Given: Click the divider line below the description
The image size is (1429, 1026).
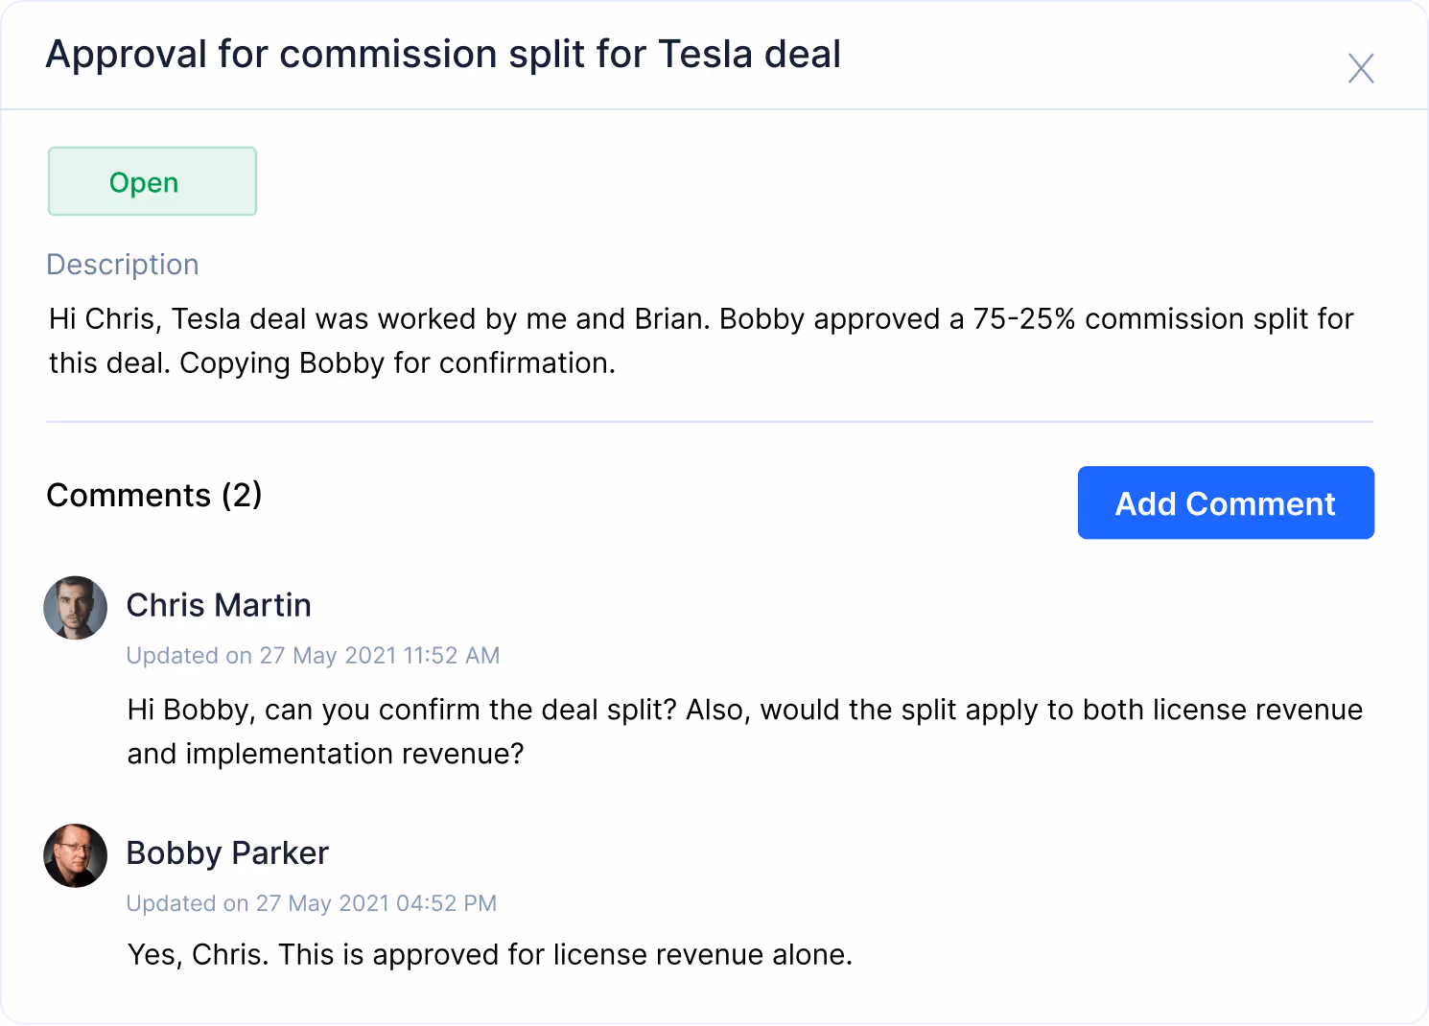Looking at the screenshot, I should coord(710,421).
